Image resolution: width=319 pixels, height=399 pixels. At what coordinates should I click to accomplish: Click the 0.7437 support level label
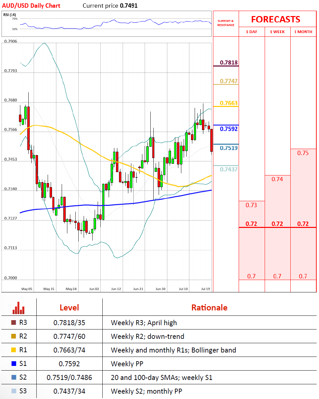coord(229,169)
